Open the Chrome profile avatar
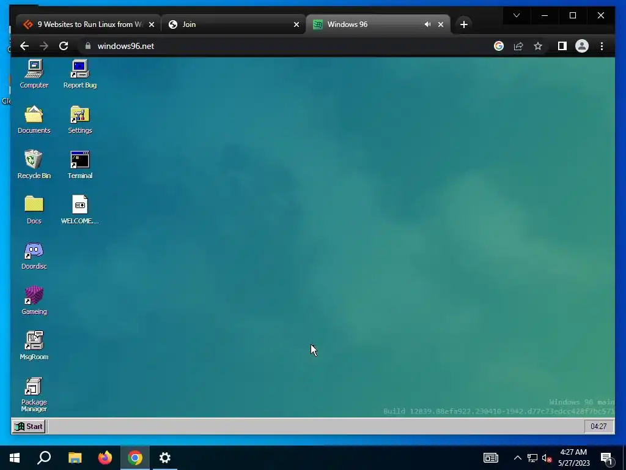Image resolution: width=626 pixels, height=470 pixels. [582, 46]
